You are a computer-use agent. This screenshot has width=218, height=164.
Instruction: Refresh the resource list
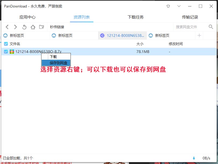pyautogui.click(x=24, y=27)
